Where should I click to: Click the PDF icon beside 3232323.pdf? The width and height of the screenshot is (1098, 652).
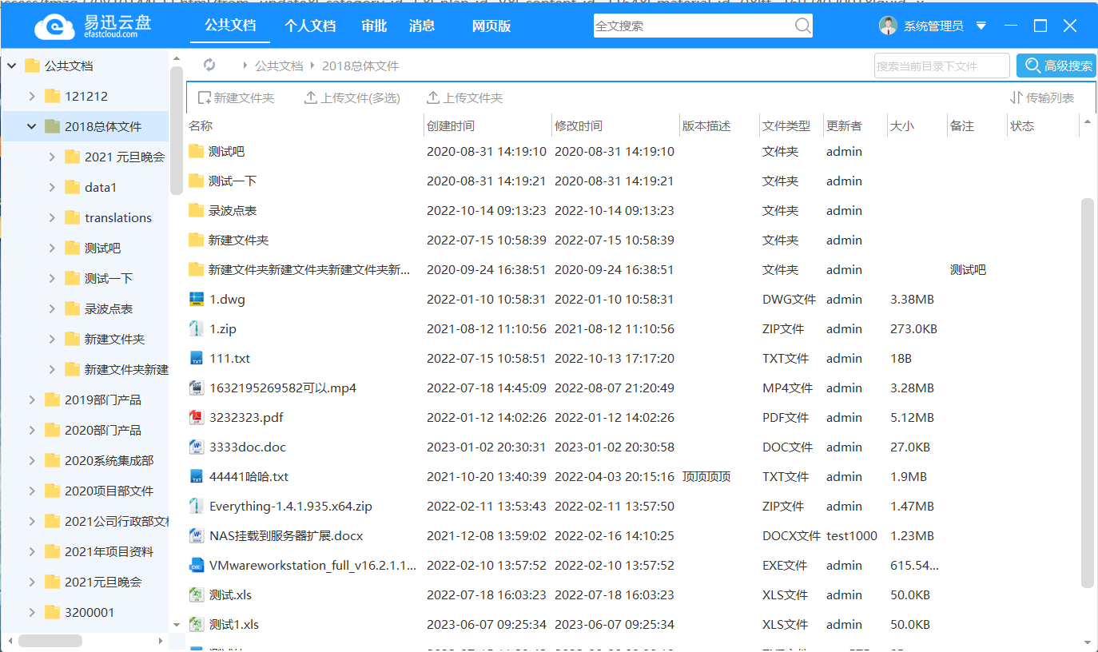[x=197, y=417]
